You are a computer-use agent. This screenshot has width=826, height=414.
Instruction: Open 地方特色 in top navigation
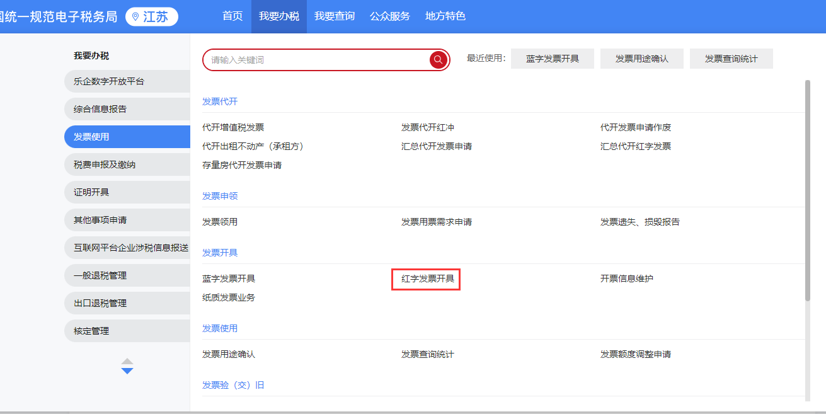pos(445,16)
